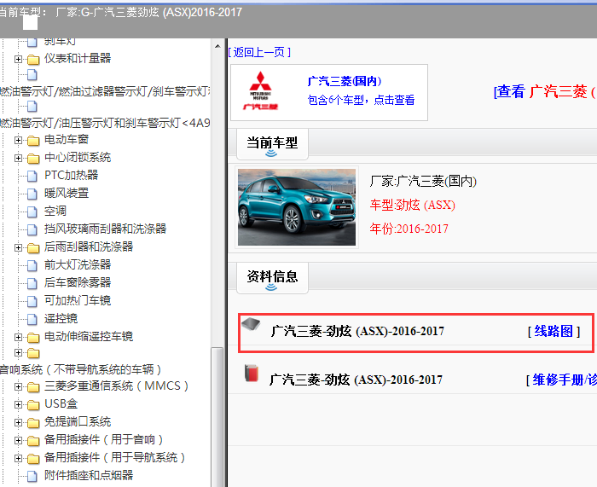This screenshot has width=597, height=487.
Task: Expand the 三菱多重通信系统 (MMCS) node
Action: click(x=18, y=386)
